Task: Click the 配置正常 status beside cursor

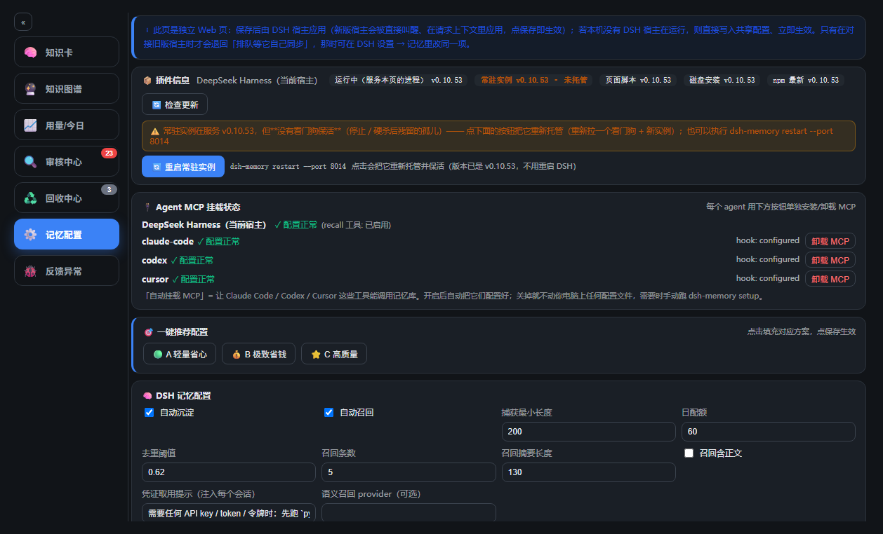Action: pos(193,279)
